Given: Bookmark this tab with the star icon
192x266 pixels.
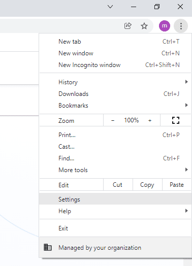Looking at the screenshot, I should pyautogui.click(x=144, y=26).
